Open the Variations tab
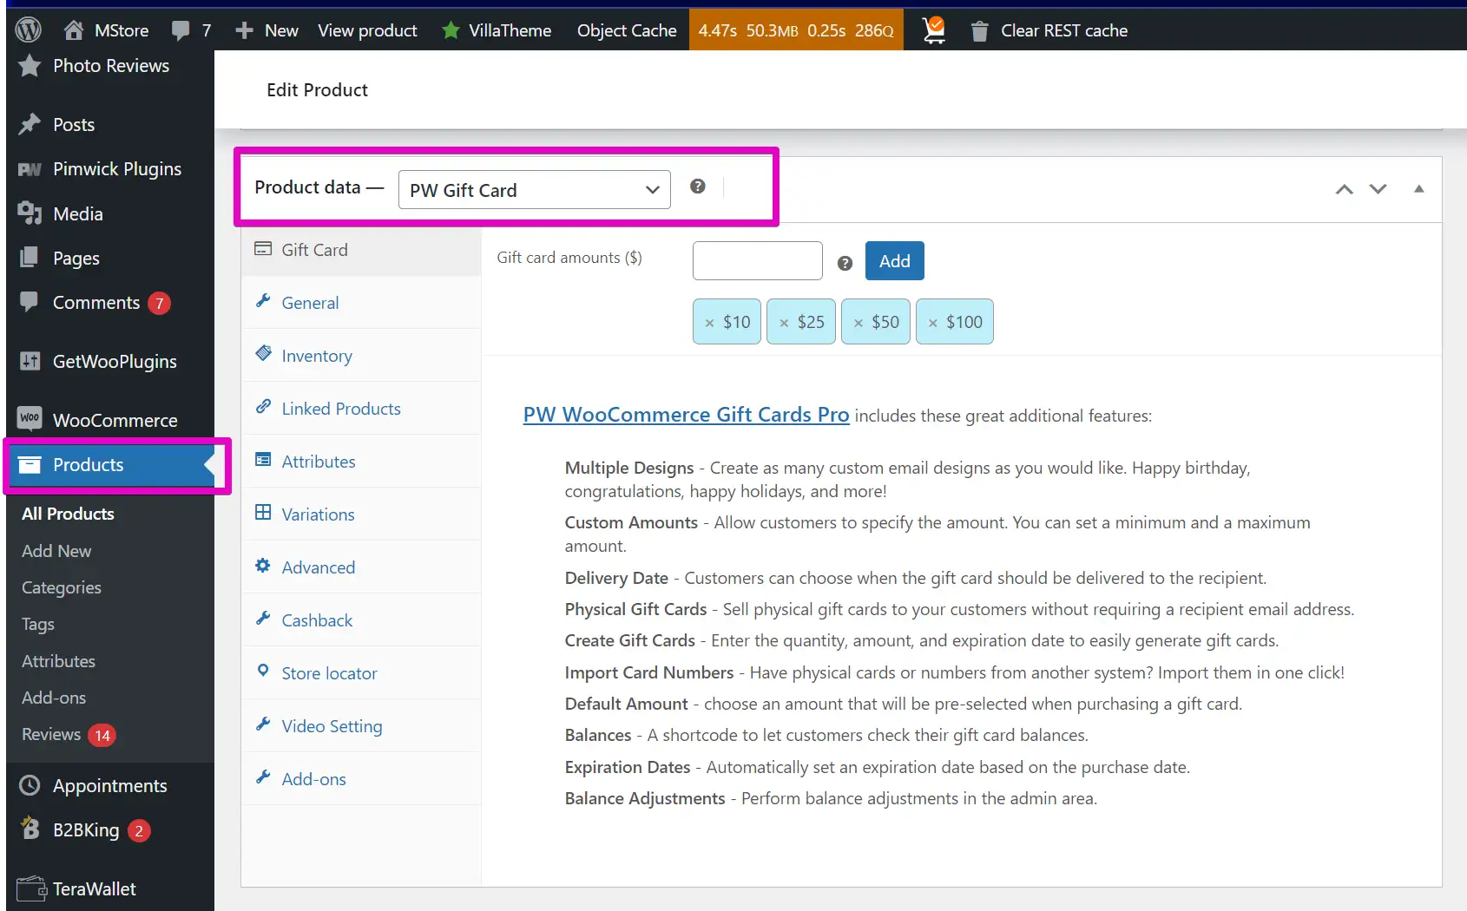 point(318,514)
